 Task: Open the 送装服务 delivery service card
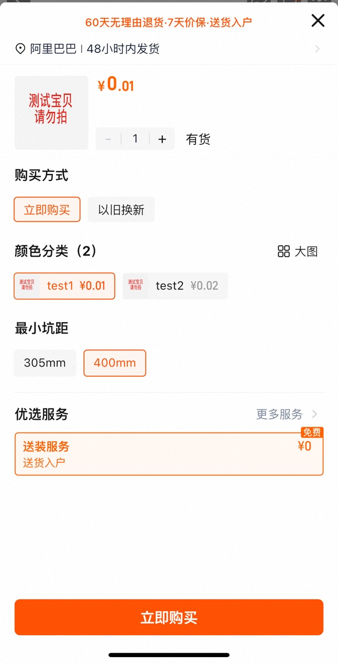coord(169,453)
